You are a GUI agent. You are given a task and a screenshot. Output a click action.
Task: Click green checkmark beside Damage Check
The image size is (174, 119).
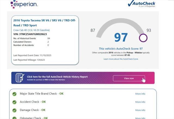pos(14,110)
